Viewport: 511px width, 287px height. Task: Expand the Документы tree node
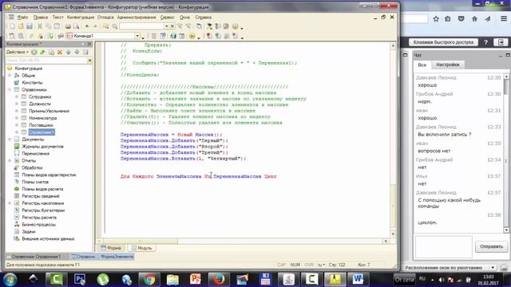(10, 140)
